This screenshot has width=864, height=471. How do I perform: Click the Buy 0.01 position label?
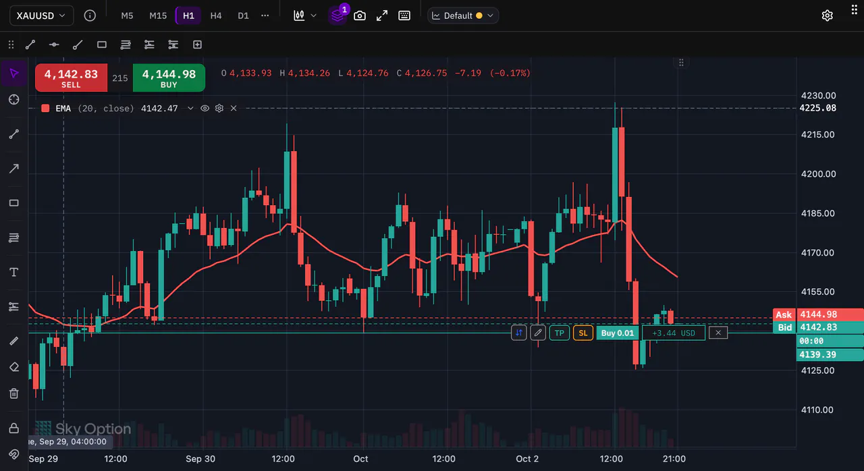click(x=618, y=333)
